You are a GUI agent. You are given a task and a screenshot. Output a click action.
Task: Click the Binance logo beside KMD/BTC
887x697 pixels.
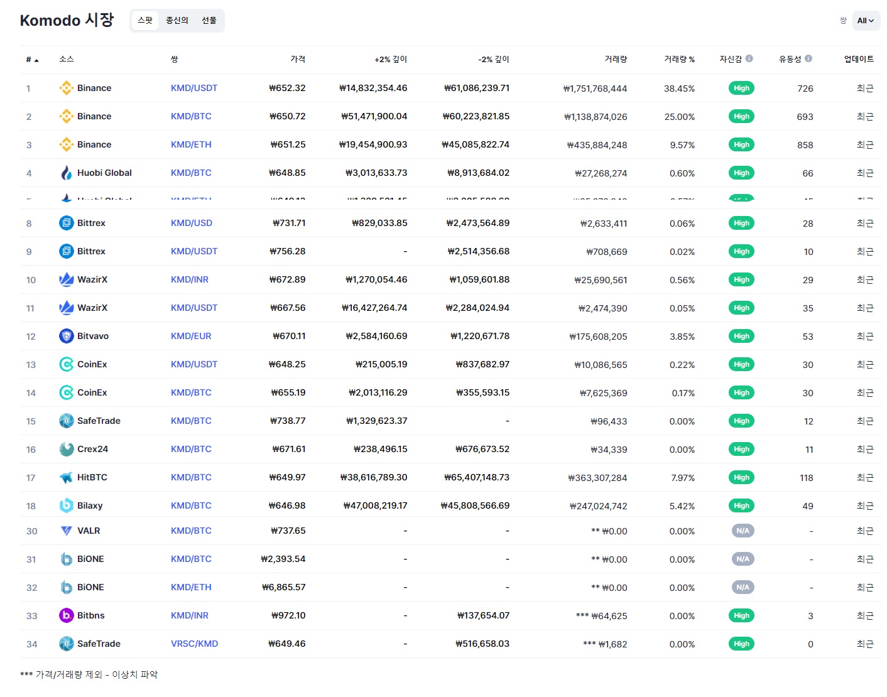tap(66, 116)
